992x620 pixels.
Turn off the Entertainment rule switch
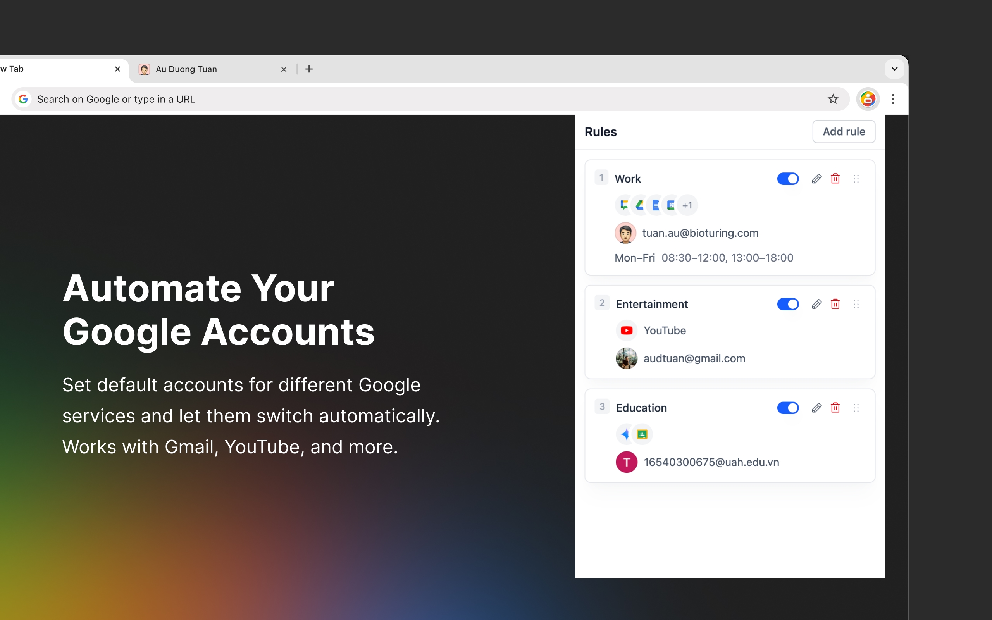787,304
